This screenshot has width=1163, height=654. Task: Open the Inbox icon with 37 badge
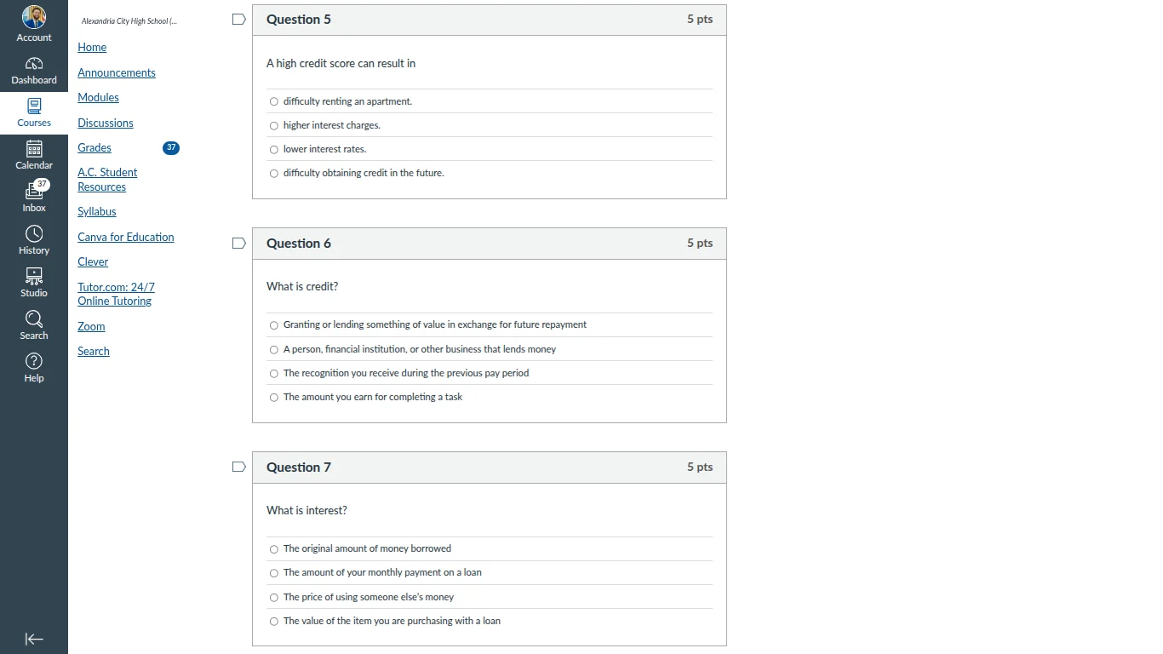tap(34, 190)
